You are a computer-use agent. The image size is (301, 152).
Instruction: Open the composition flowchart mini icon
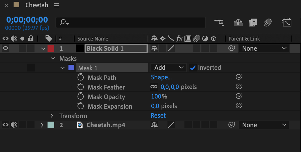[219, 22]
